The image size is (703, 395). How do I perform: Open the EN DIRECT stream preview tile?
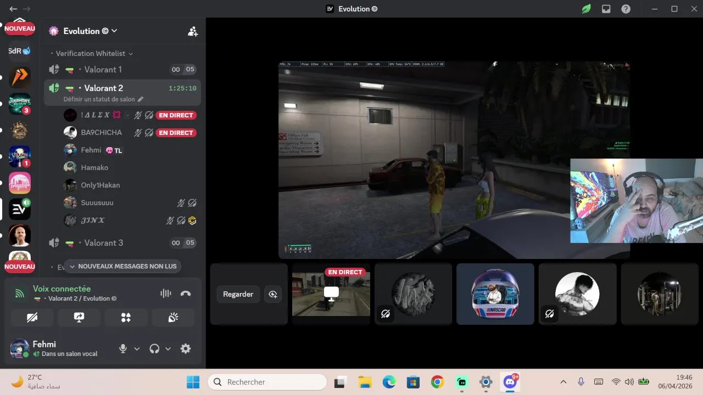pos(331,294)
